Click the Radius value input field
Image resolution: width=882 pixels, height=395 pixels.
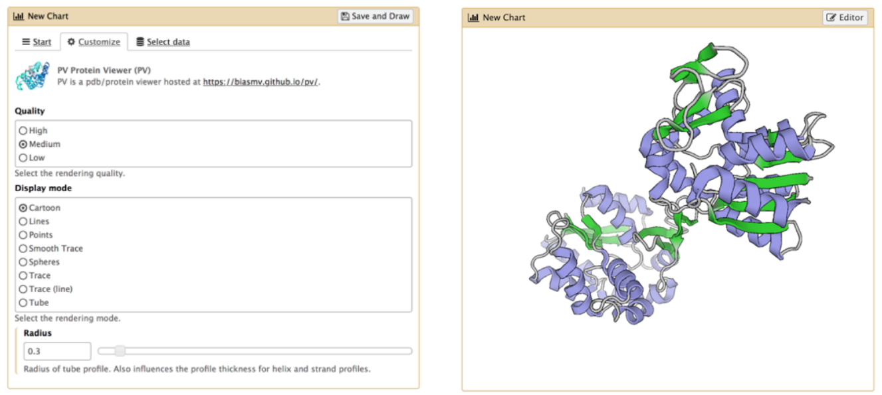click(x=57, y=351)
